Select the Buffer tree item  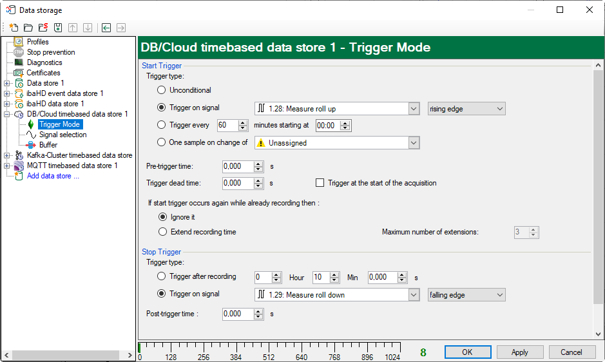coord(48,145)
